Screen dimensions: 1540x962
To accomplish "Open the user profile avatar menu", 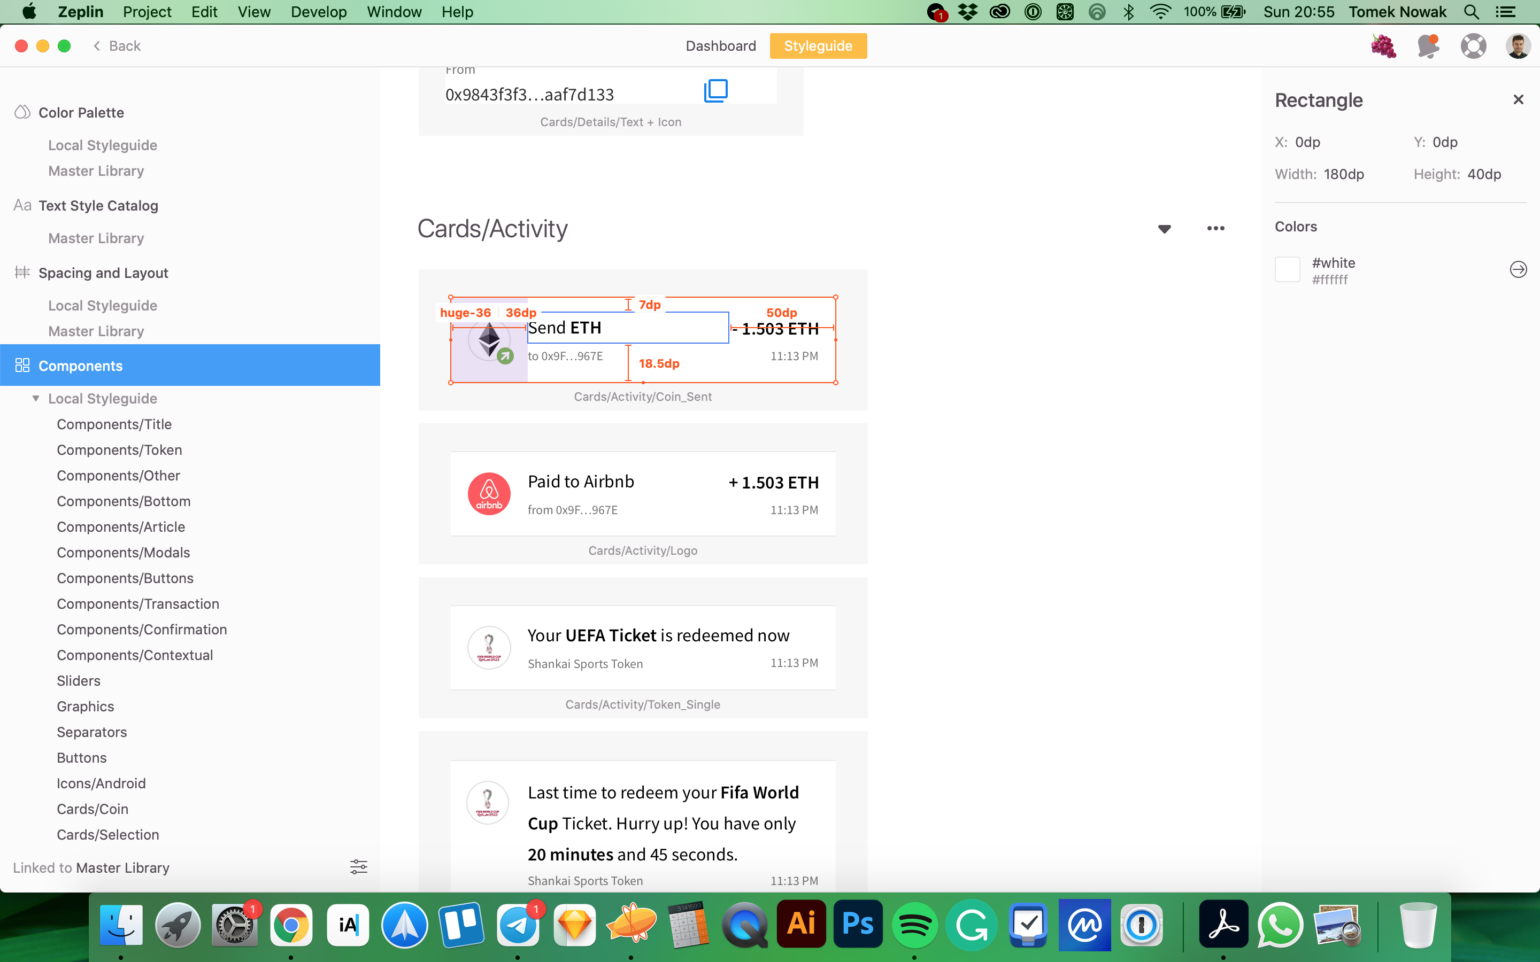I will 1519,45.
